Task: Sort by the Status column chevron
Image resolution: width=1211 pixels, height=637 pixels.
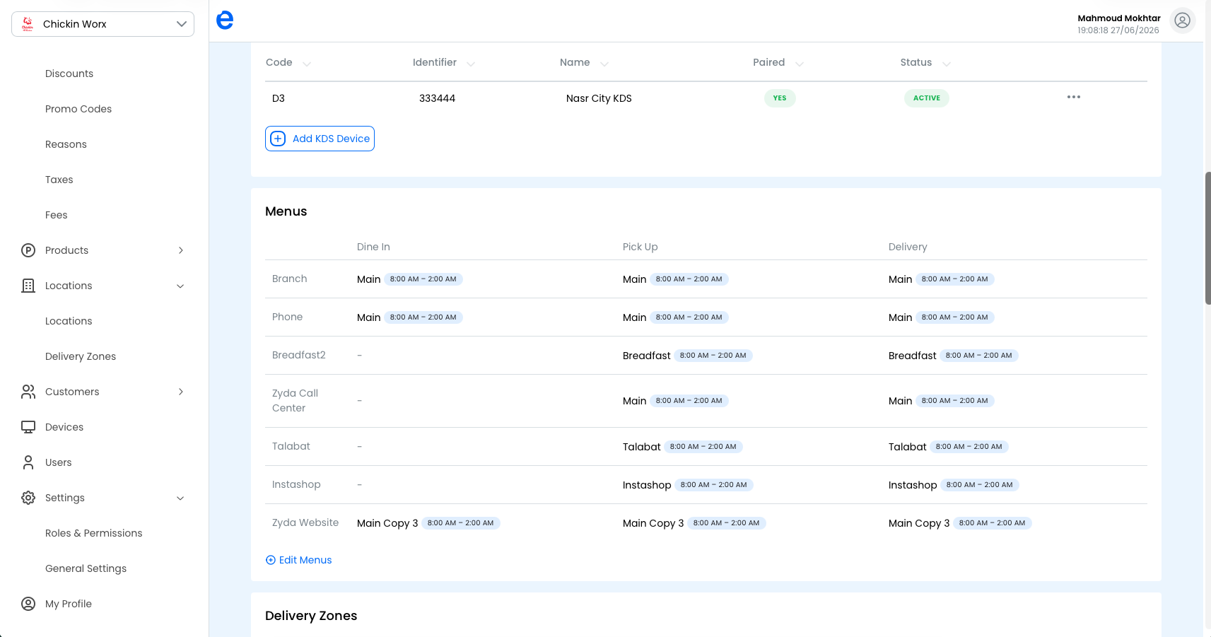Action: tap(947, 64)
